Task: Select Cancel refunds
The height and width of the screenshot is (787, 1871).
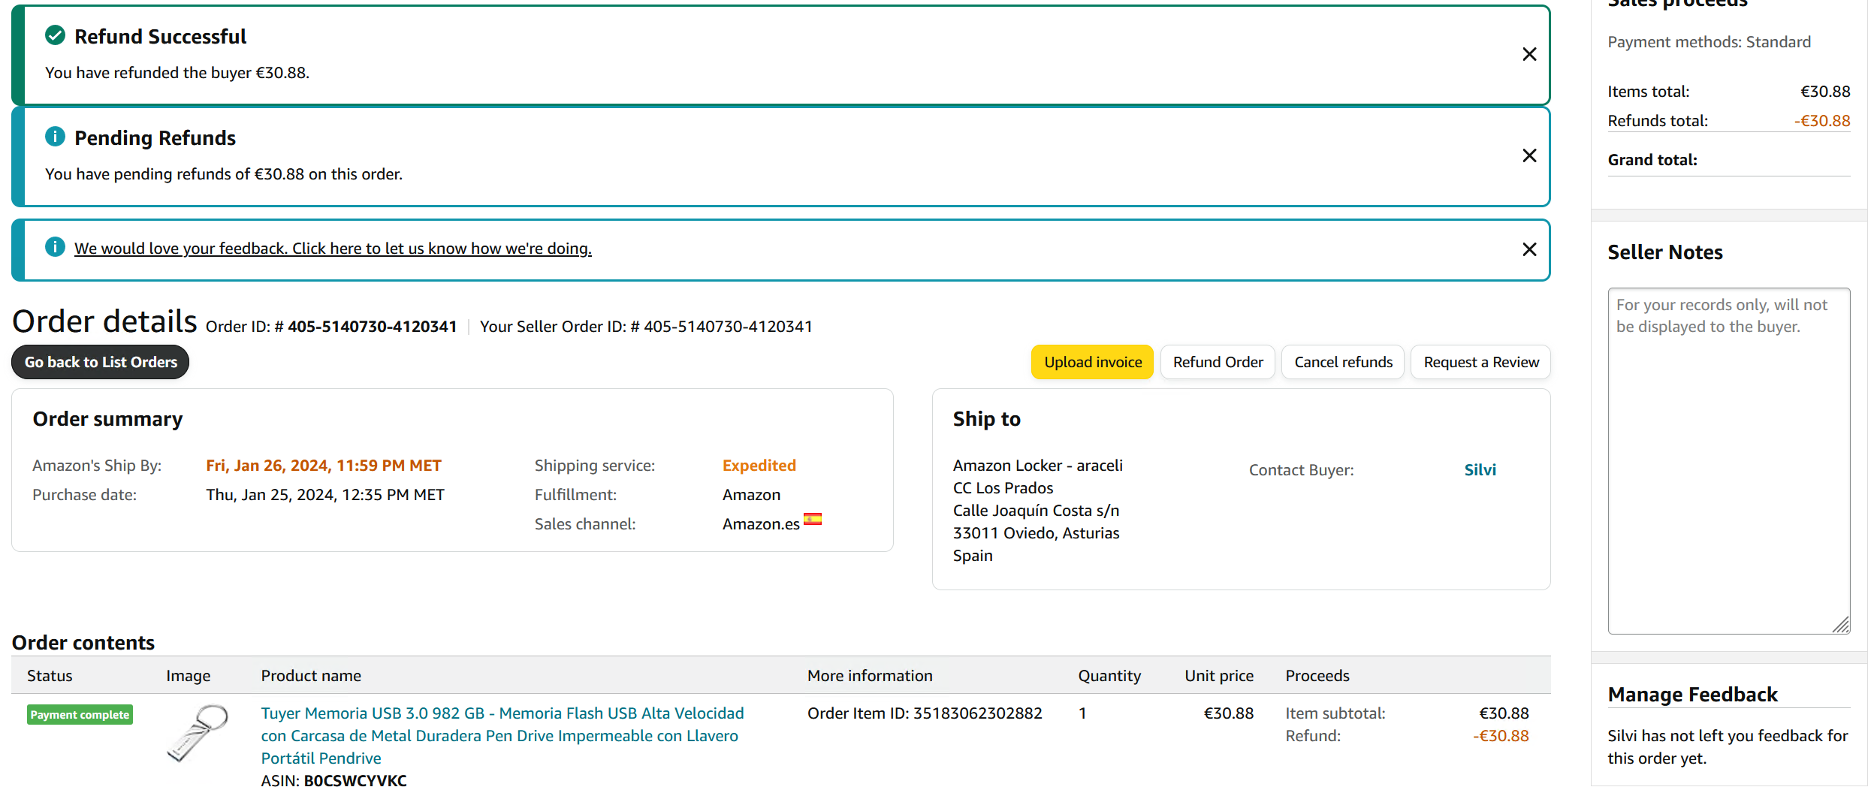Action: coord(1342,362)
